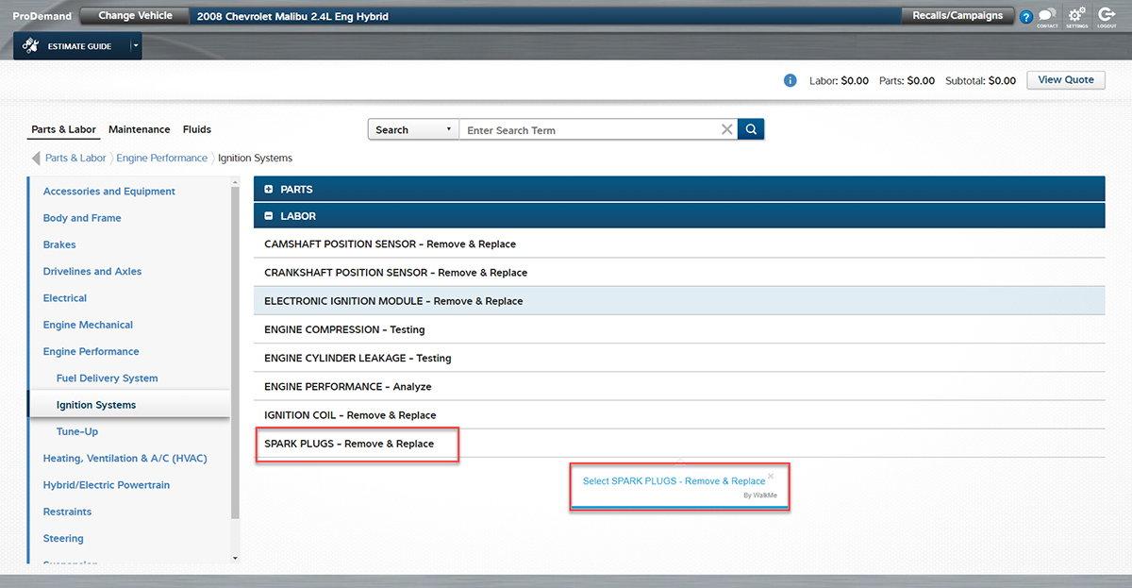The height and width of the screenshot is (588, 1132).
Task: Open Estimate Guide dropdown arrow
Action: coord(136,45)
